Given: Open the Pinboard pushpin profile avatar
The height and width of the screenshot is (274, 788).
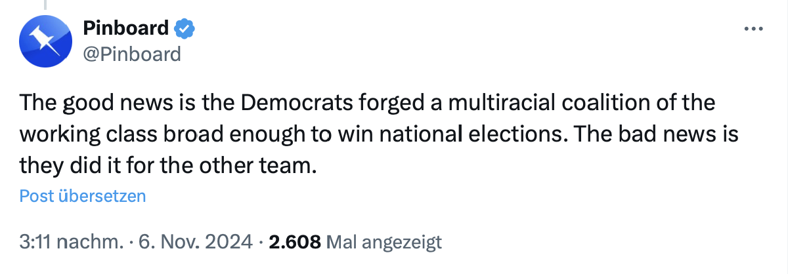Looking at the screenshot, I should point(46,41).
